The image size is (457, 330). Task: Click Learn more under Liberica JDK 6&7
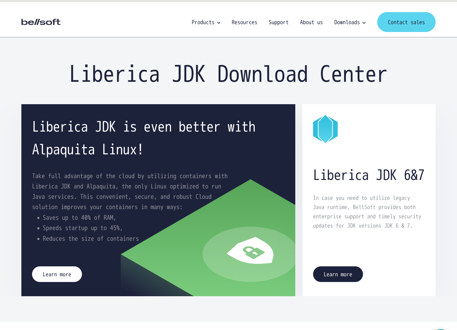point(338,274)
